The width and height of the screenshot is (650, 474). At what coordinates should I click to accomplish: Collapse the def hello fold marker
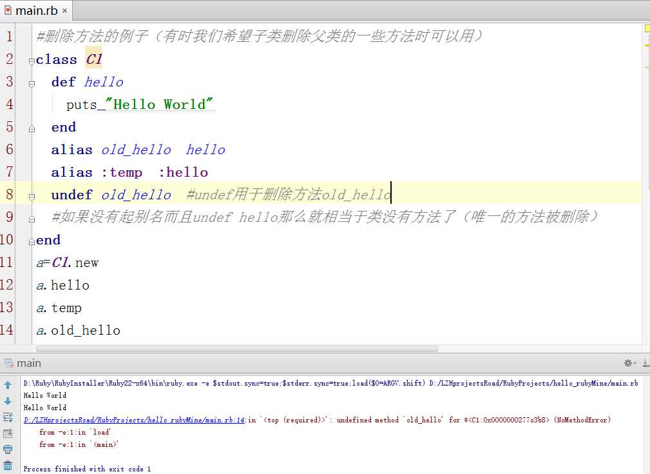(32, 84)
